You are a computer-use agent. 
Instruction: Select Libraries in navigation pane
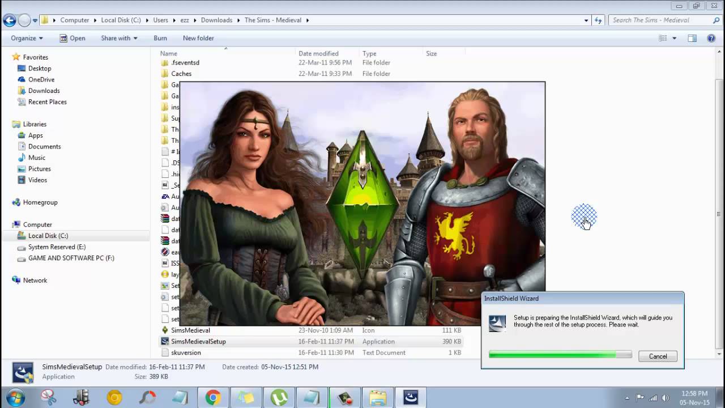(35, 124)
